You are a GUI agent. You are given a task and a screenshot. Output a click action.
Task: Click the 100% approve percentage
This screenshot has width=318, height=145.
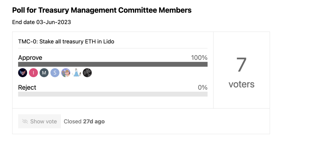(x=199, y=58)
